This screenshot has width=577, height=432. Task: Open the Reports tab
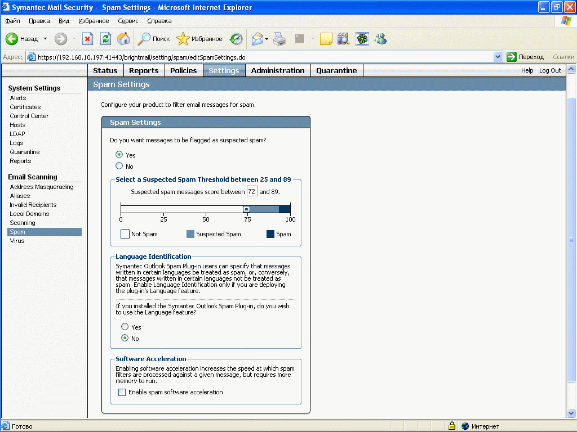click(144, 70)
